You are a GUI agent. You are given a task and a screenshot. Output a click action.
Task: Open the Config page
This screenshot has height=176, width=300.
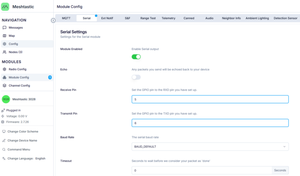click(27, 44)
